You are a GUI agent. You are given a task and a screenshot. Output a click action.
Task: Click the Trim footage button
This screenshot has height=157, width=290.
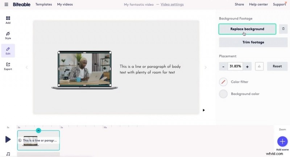point(253,42)
